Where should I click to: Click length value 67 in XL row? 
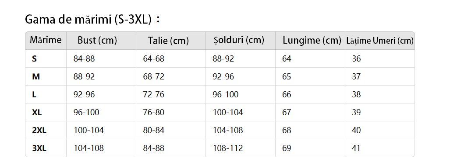pyautogui.click(x=287, y=112)
